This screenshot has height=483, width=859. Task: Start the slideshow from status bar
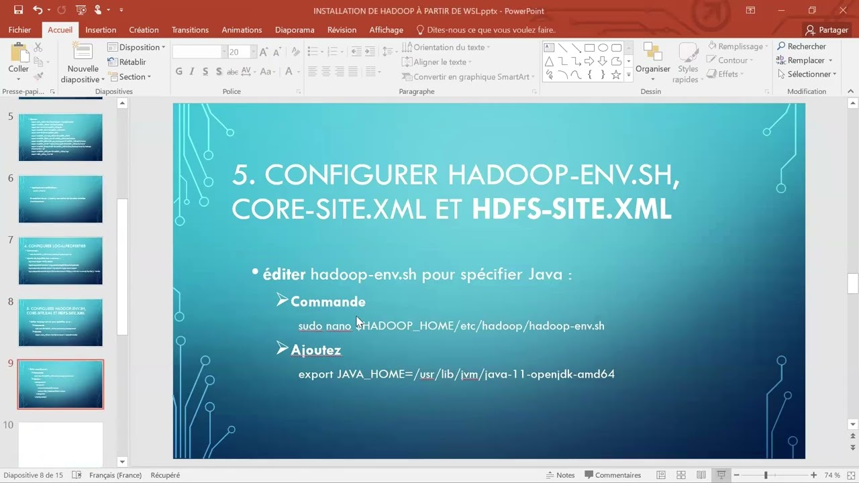pos(721,475)
